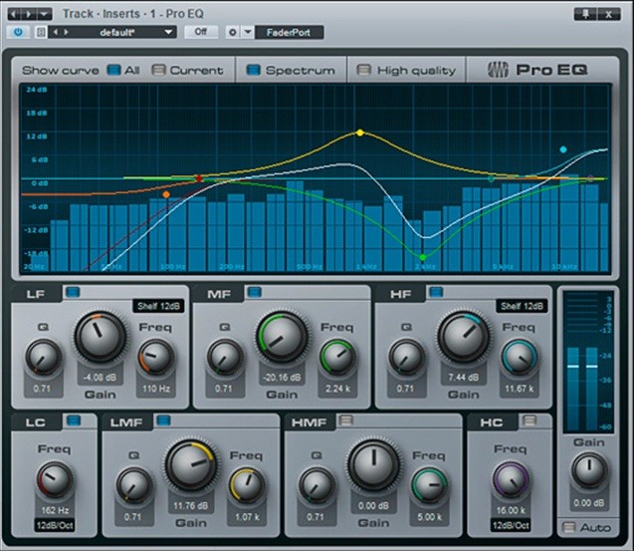Click the LC Freq 162 Hz value field
The height and width of the screenshot is (551, 634).
[55, 510]
